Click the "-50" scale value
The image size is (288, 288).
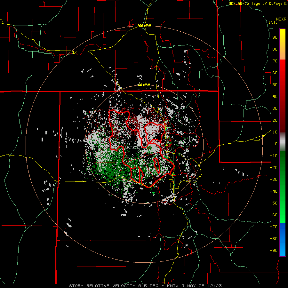(274, 203)
